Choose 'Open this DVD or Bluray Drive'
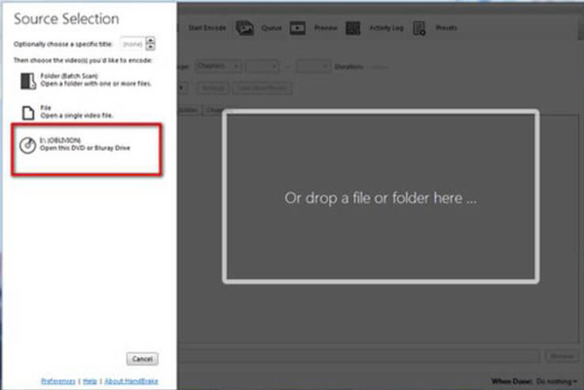Screen dimensions: 584x390 click(x=85, y=148)
